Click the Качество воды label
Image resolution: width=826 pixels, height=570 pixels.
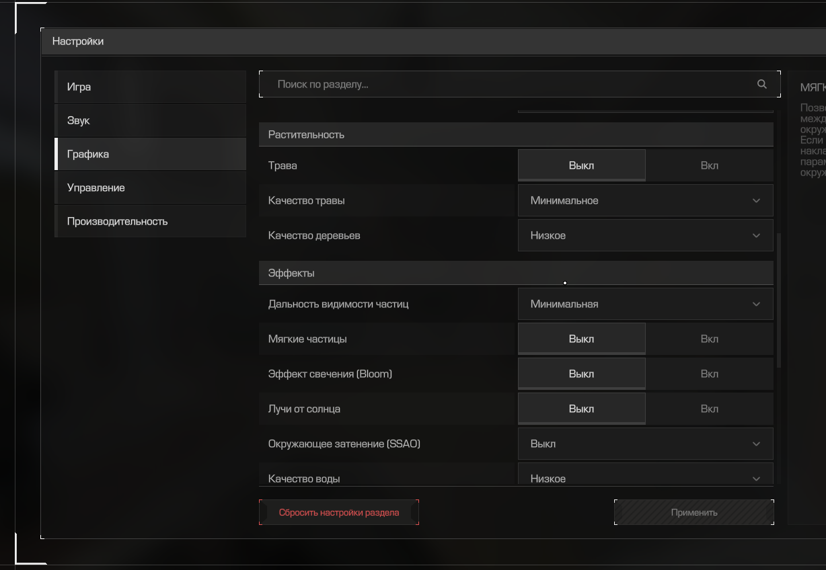point(304,479)
